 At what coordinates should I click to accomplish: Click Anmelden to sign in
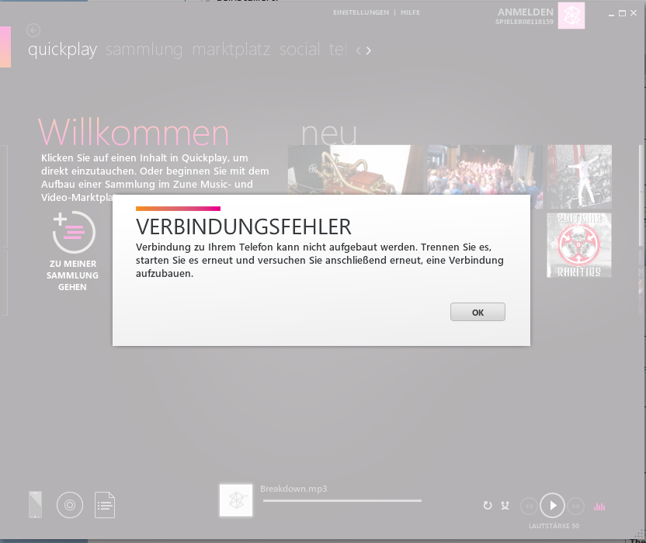click(x=526, y=12)
